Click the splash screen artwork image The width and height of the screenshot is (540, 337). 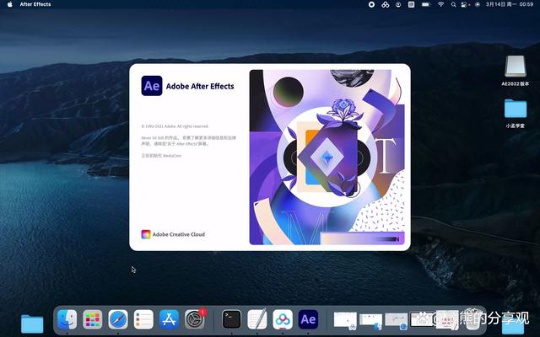327,158
